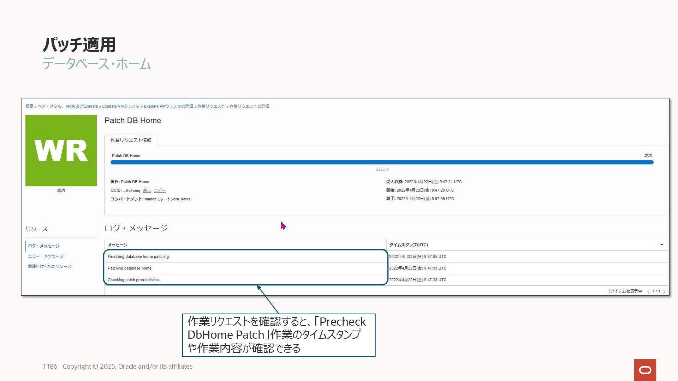The width and height of the screenshot is (678, 381).
Task: Open the Exadata VMクラスタ breadcrumb link
Action: tap(121, 106)
